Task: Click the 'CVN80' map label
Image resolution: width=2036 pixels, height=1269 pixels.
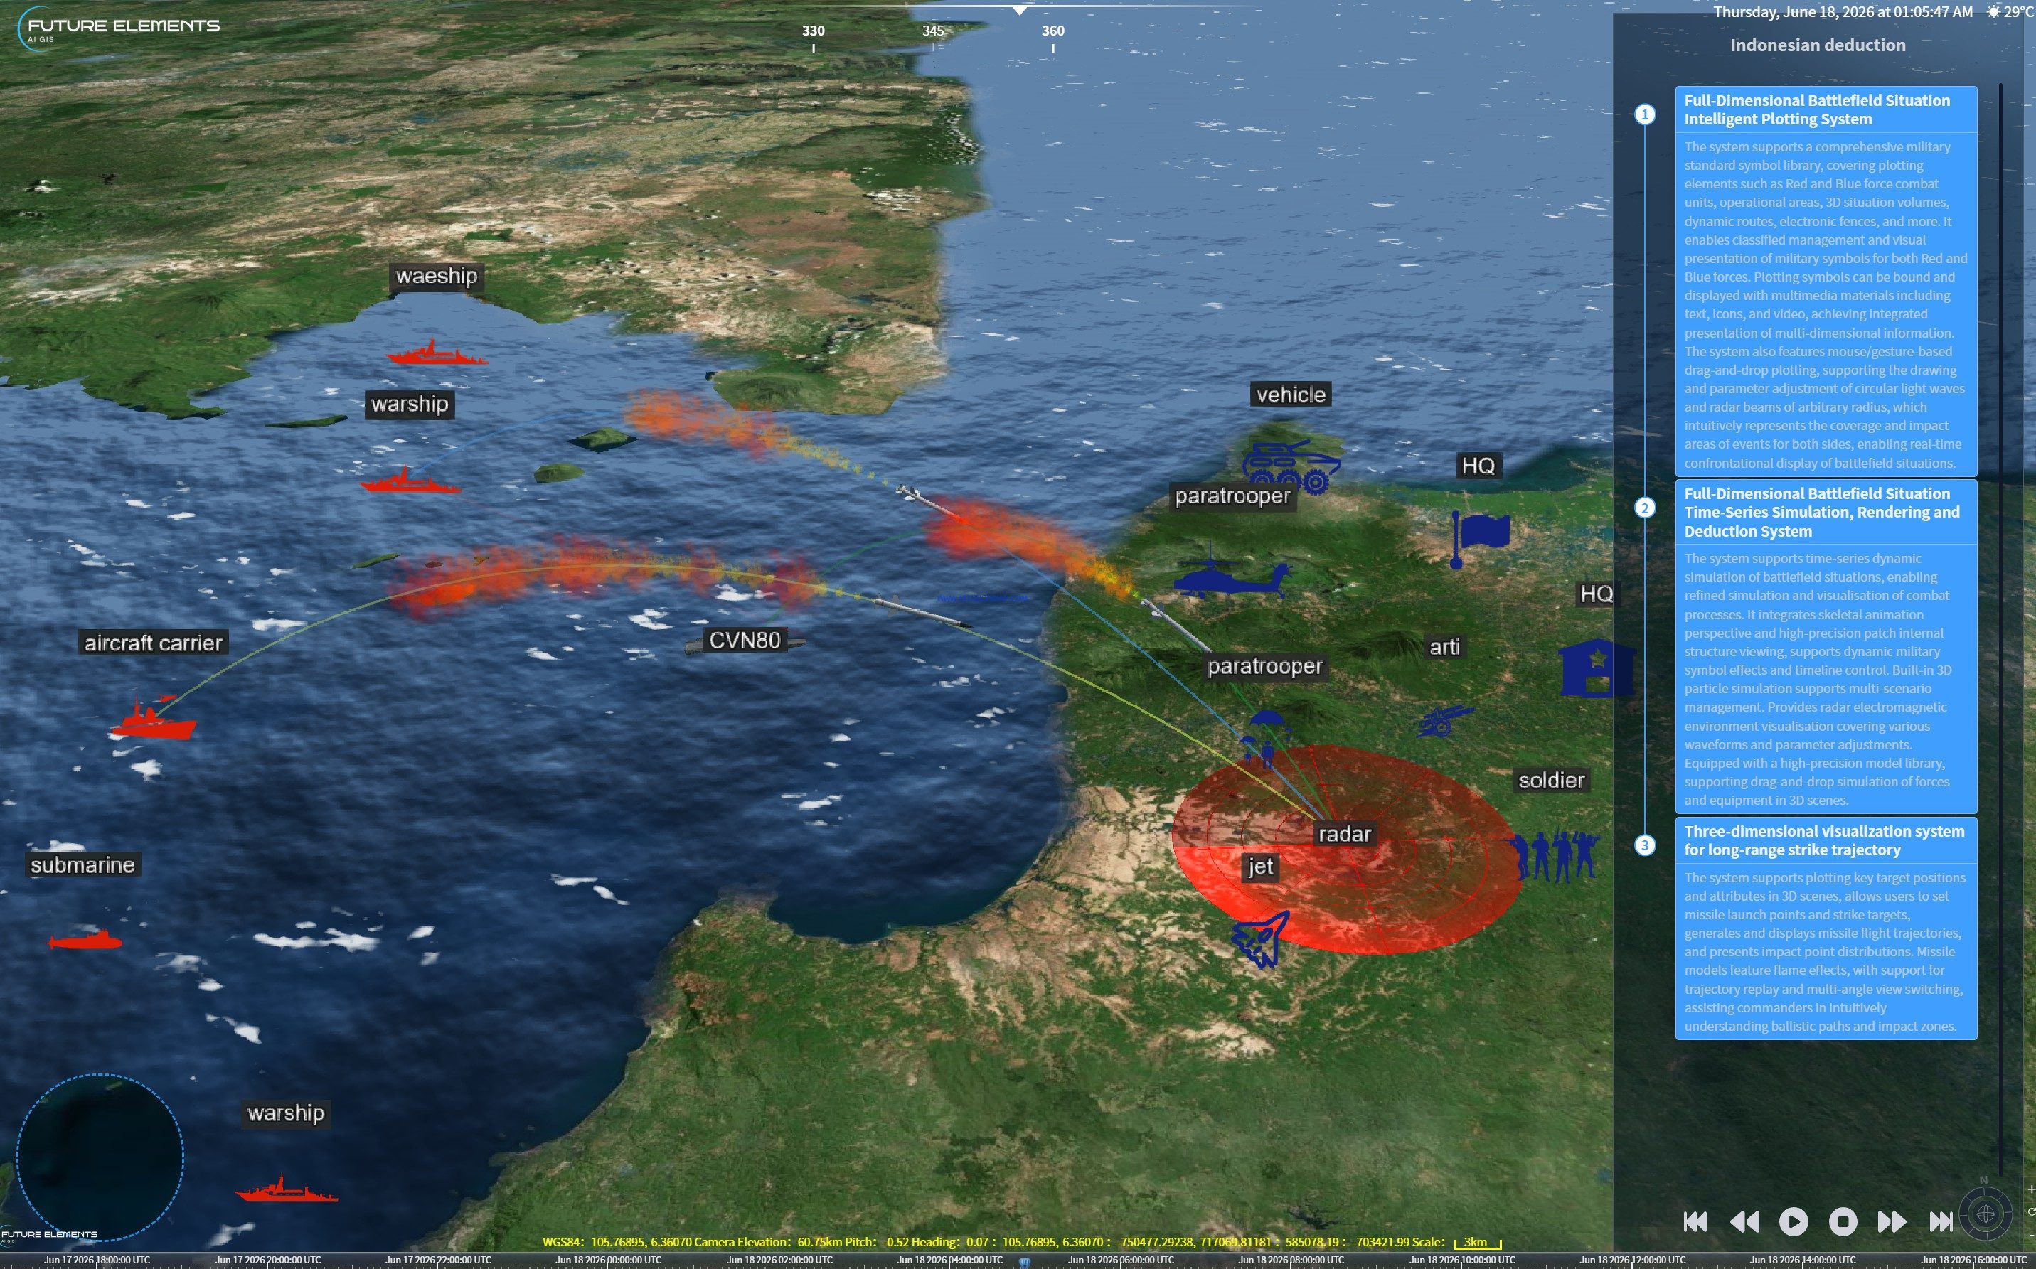Action: click(745, 641)
